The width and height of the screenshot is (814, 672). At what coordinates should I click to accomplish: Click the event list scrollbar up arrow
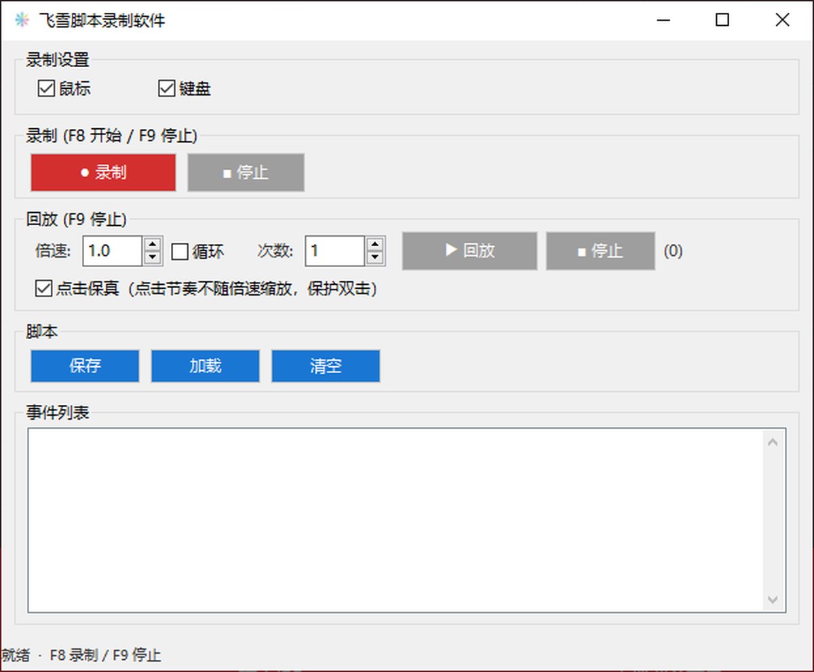pyautogui.click(x=773, y=442)
